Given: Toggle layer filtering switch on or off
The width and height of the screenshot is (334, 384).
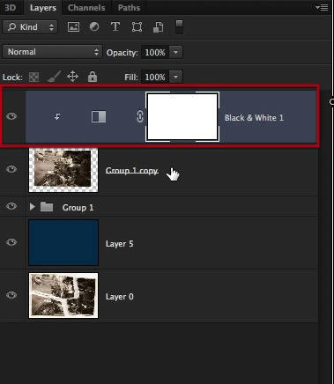Looking at the screenshot, I should click(179, 27).
